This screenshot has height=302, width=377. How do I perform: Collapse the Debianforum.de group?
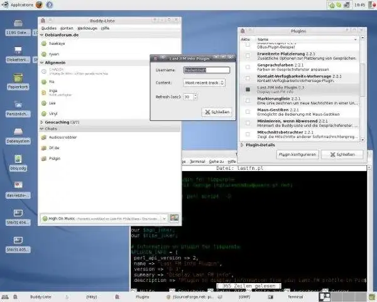(41, 35)
